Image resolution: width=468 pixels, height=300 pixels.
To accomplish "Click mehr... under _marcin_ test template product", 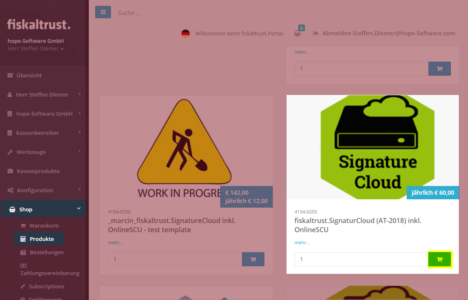I will (x=116, y=243).
